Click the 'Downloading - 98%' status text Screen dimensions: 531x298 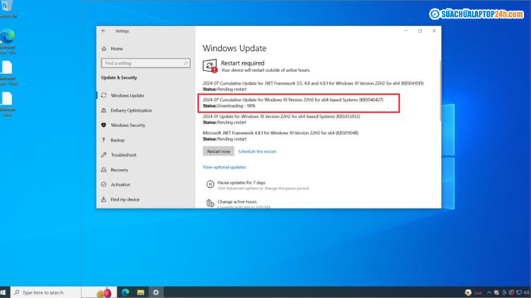236,106
